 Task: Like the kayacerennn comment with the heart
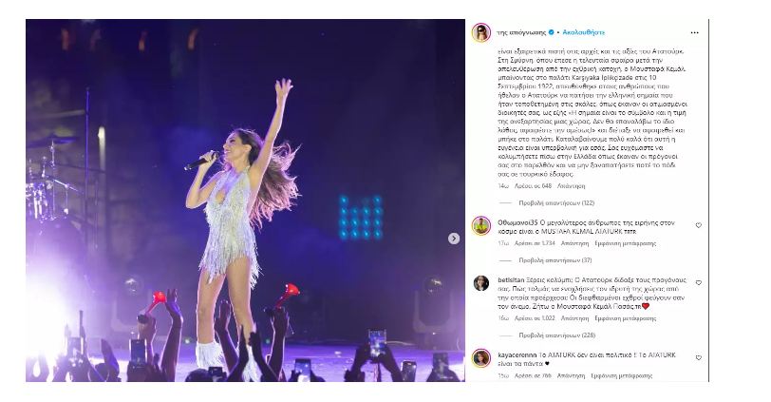tap(698, 357)
